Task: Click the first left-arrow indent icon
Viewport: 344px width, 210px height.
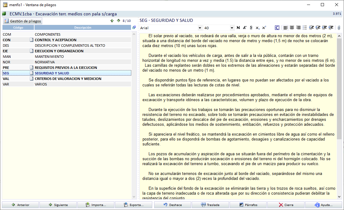Action: (311, 28)
